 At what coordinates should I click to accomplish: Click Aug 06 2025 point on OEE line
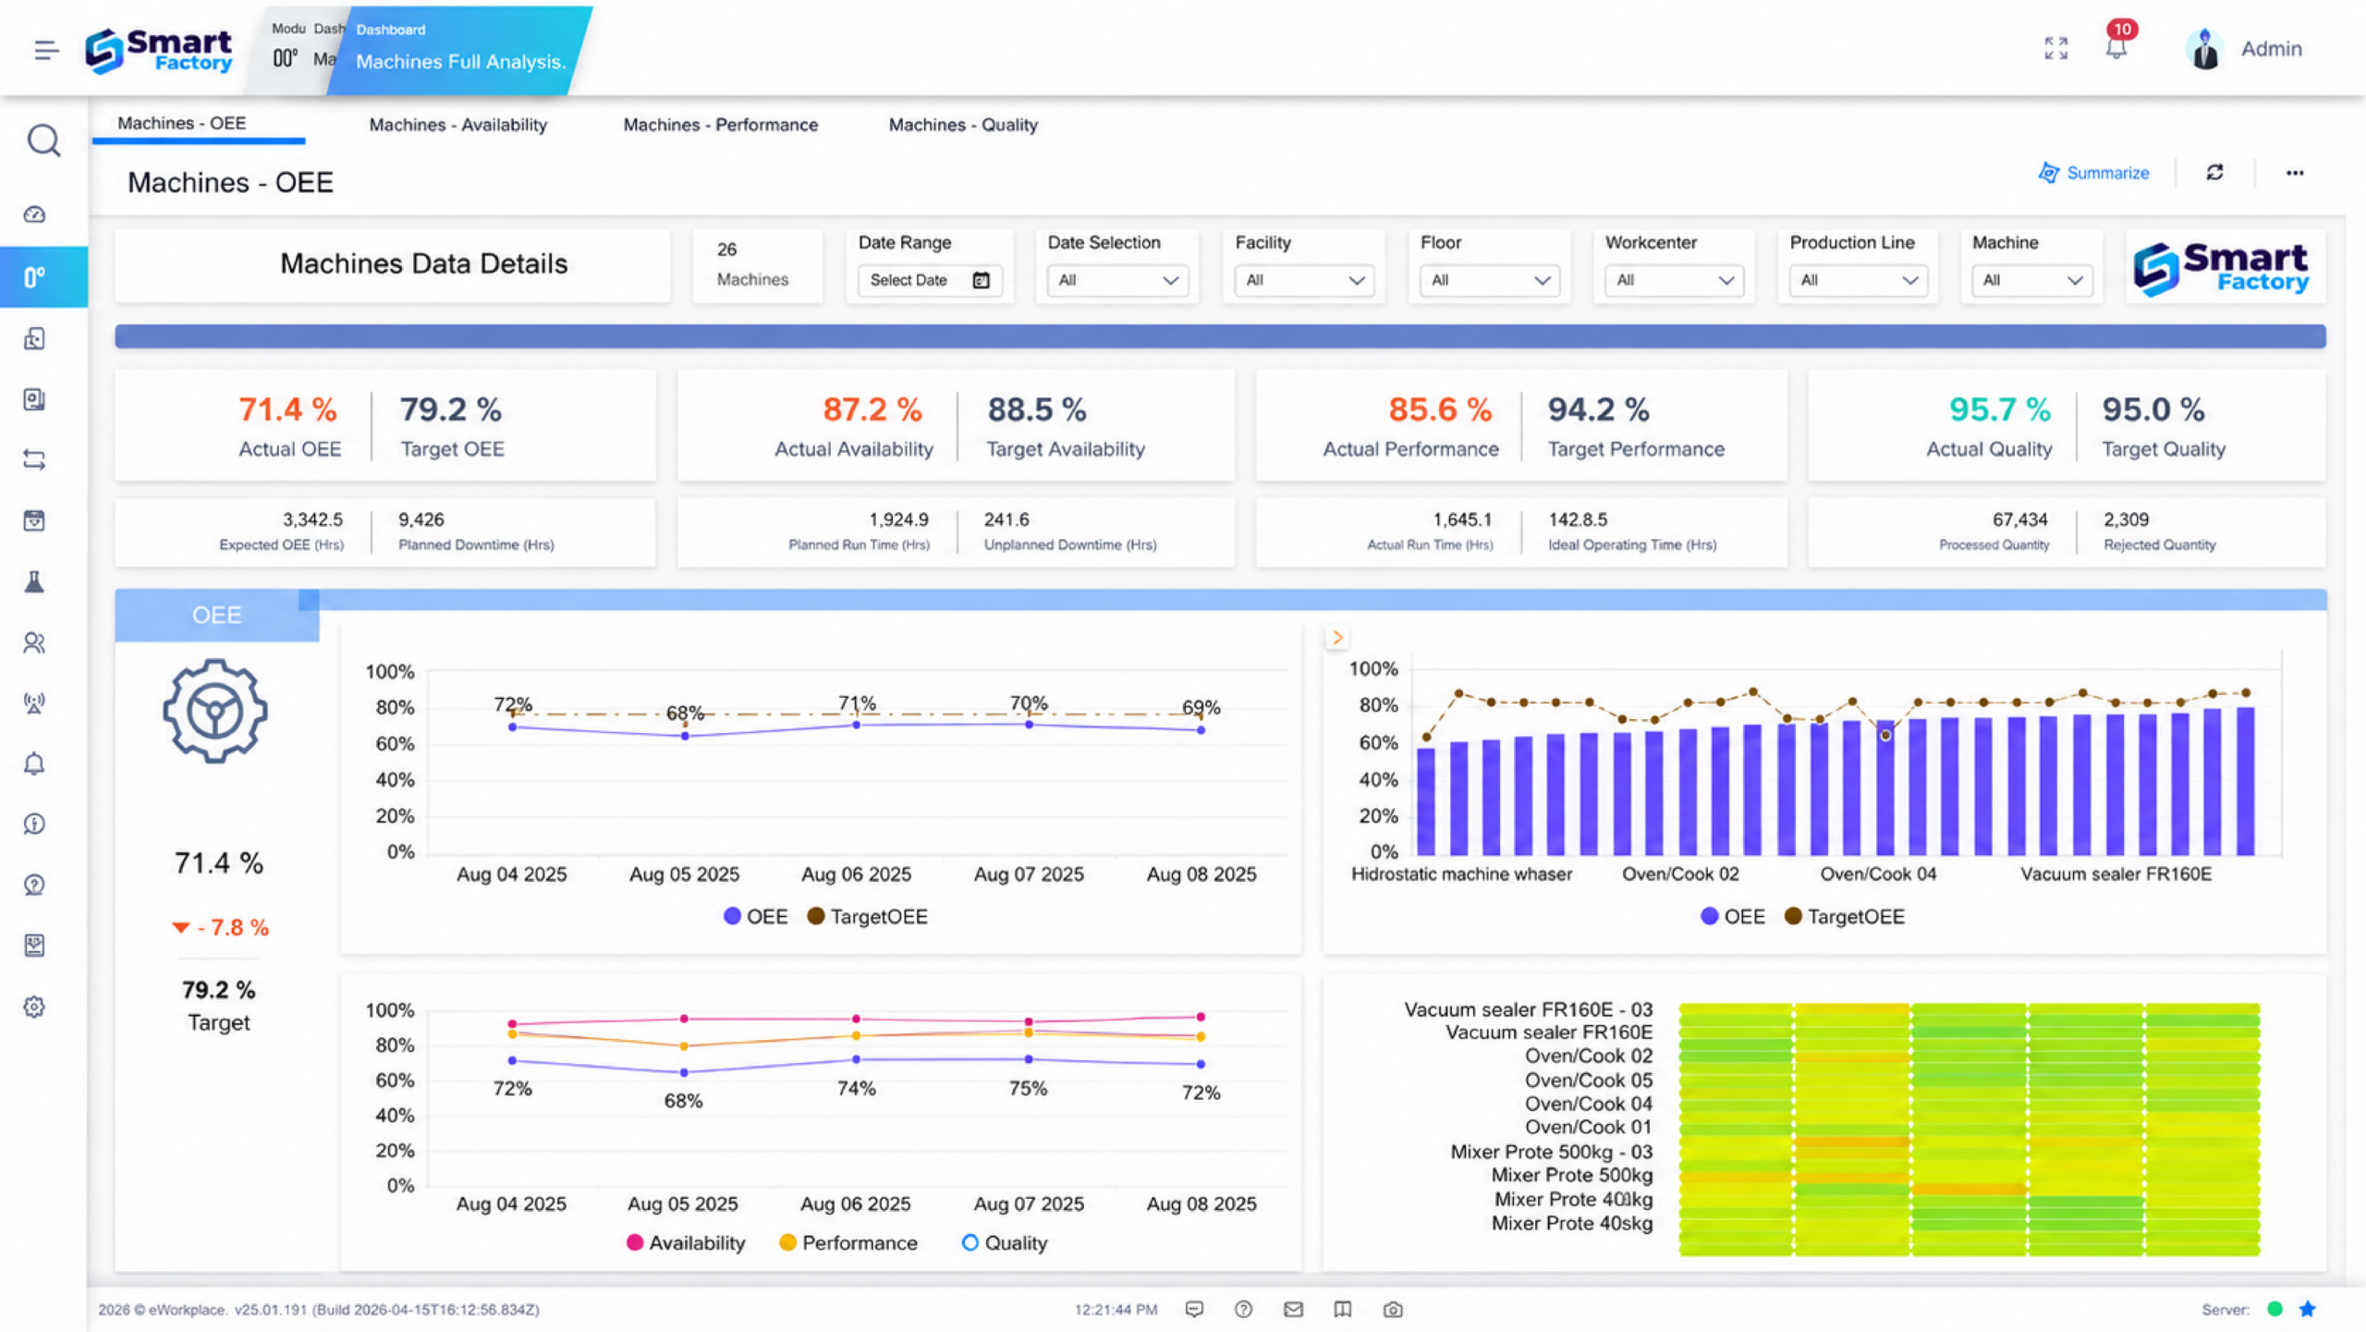coord(856,726)
